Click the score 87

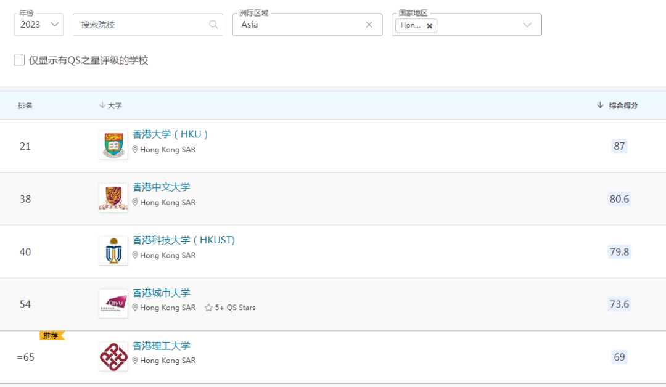click(x=619, y=146)
